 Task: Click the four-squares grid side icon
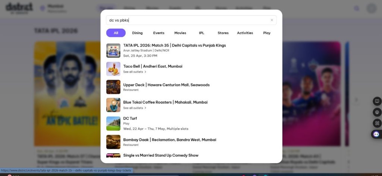(x=377, y=123)
